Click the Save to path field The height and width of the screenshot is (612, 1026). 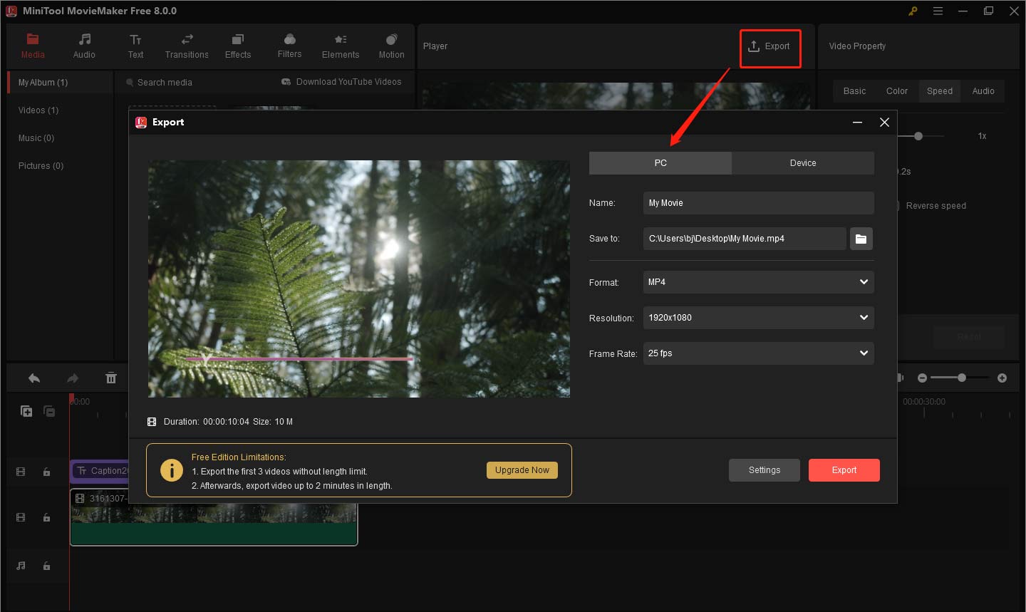(x=745, y=239)
